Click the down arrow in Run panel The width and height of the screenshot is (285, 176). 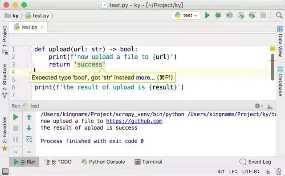[x=29, y=128]
